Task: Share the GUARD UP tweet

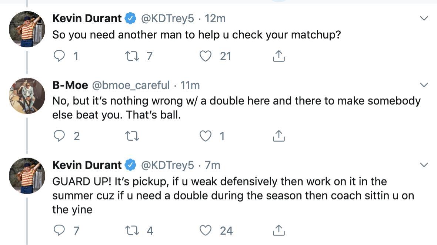Action: click(x=278, y=231)
